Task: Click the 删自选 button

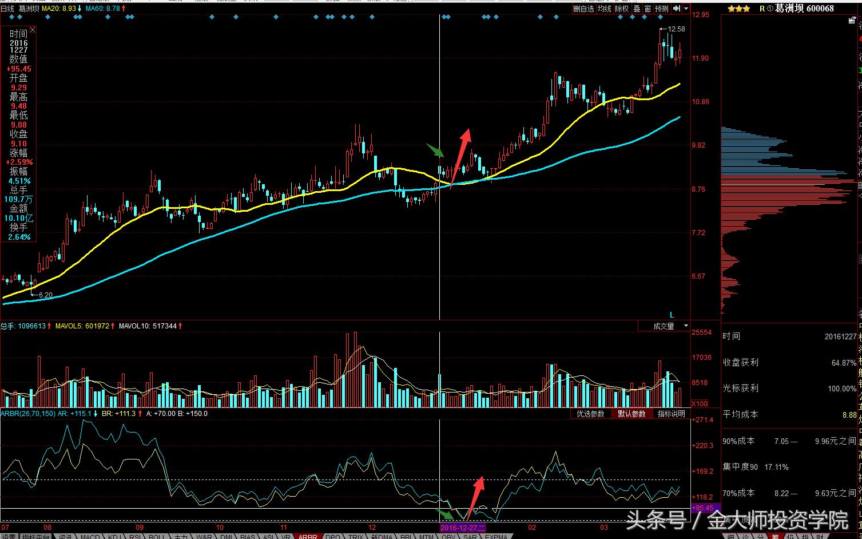Action: tap(583, 9)
